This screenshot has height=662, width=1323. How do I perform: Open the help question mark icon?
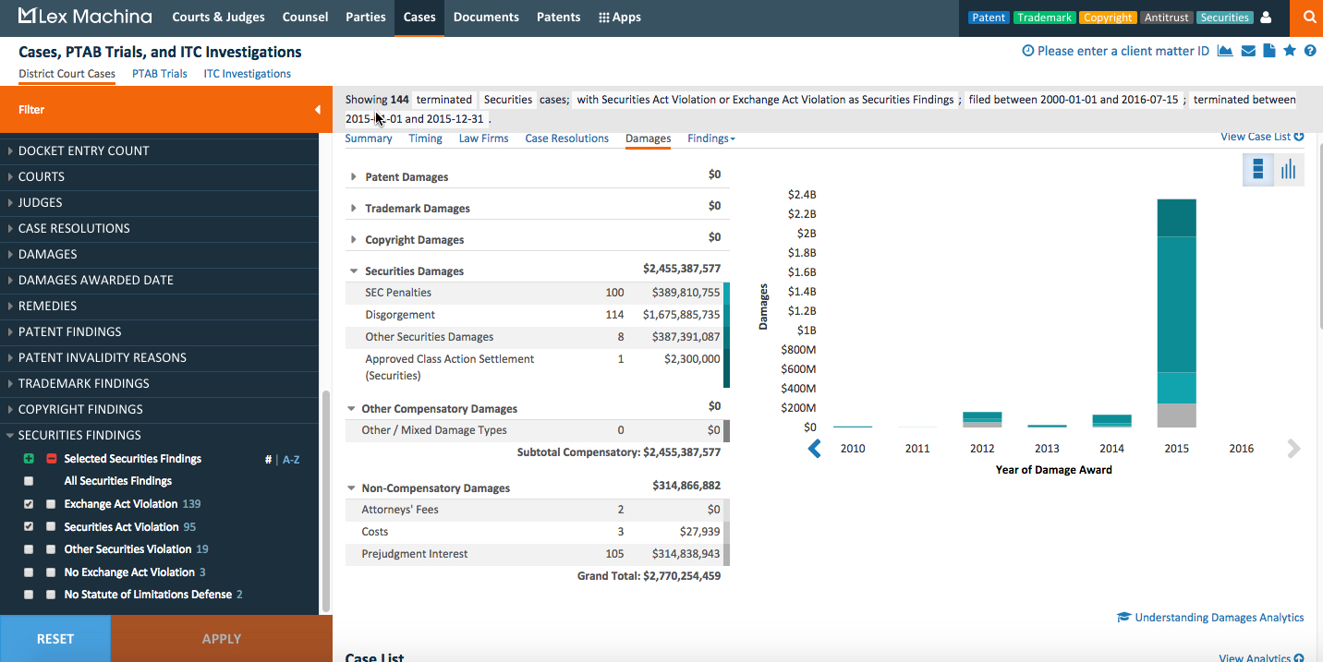(1310, 51)
